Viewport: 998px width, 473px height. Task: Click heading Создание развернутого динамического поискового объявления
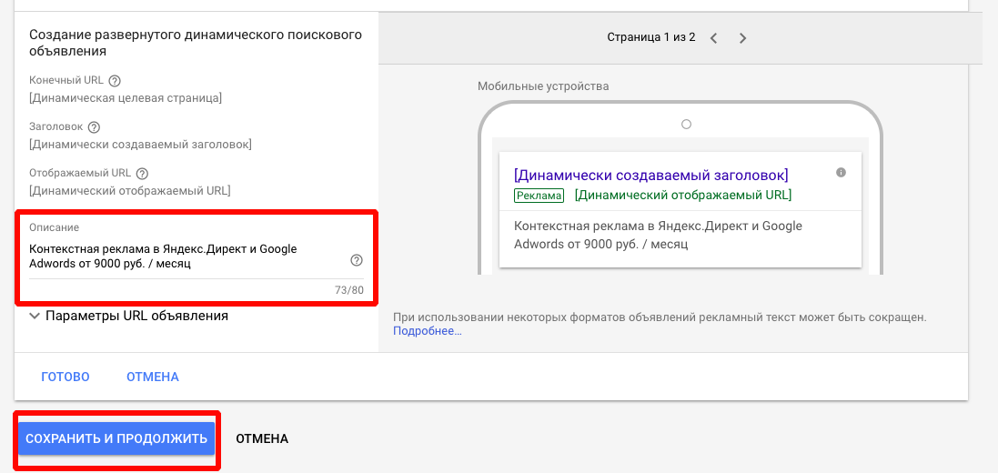click(196, 43)
